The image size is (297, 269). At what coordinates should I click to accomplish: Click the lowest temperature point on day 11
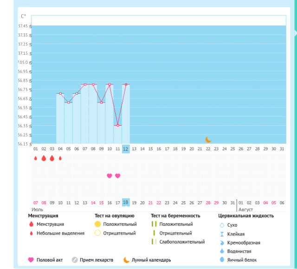pyautogui.click(x=118, y=126)
